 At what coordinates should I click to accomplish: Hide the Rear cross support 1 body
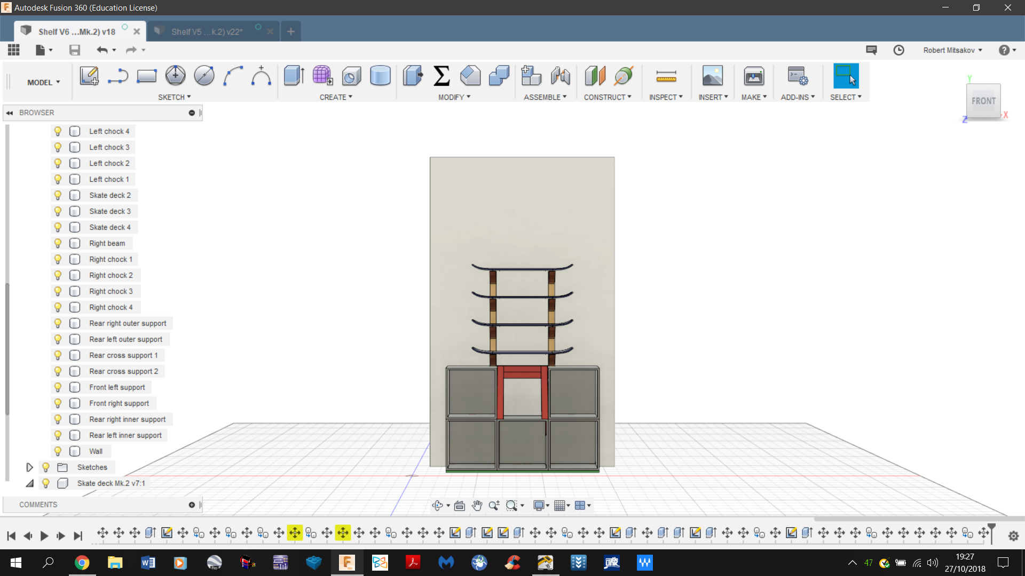point(58,355)
